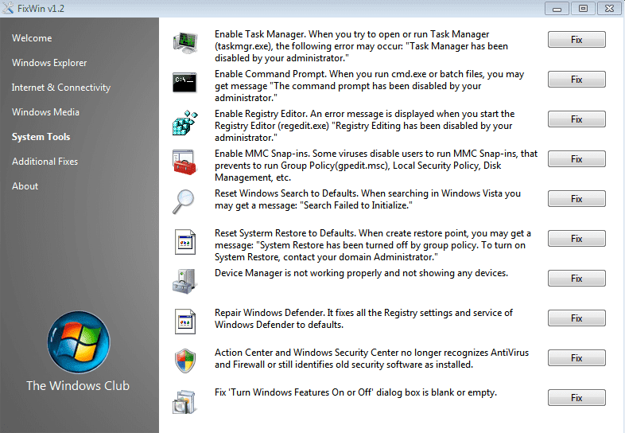This screenshot has height=433, width=625.
Task: Click the Security Center shield icon
Action: coord(185,361)
